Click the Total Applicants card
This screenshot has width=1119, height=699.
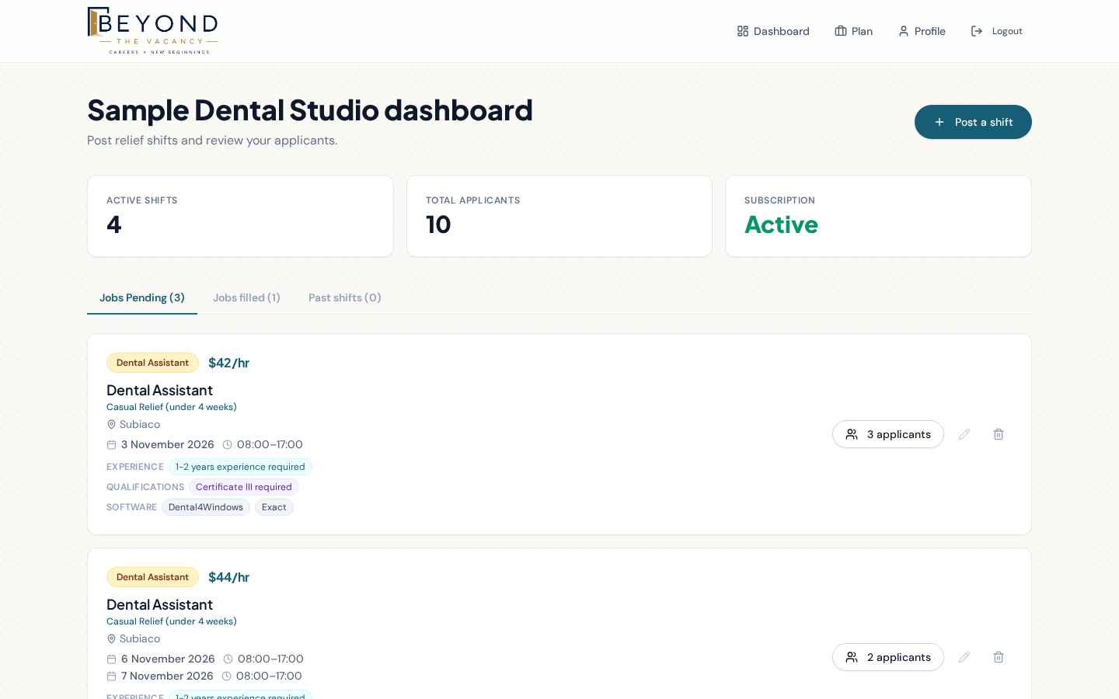559,216
